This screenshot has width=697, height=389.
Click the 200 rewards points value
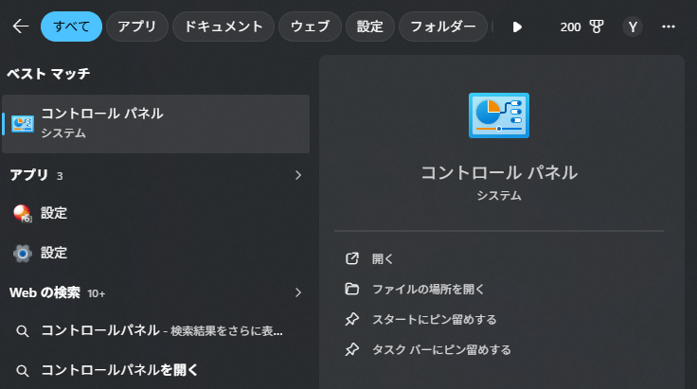(x=570, y=27)
